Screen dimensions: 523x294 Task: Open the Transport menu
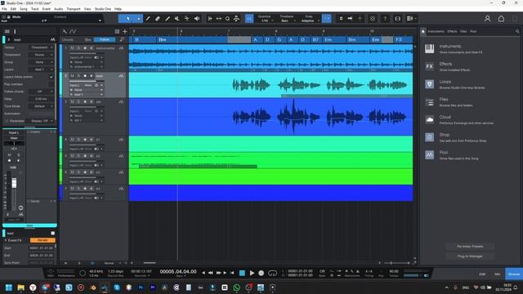click(73, 9)
